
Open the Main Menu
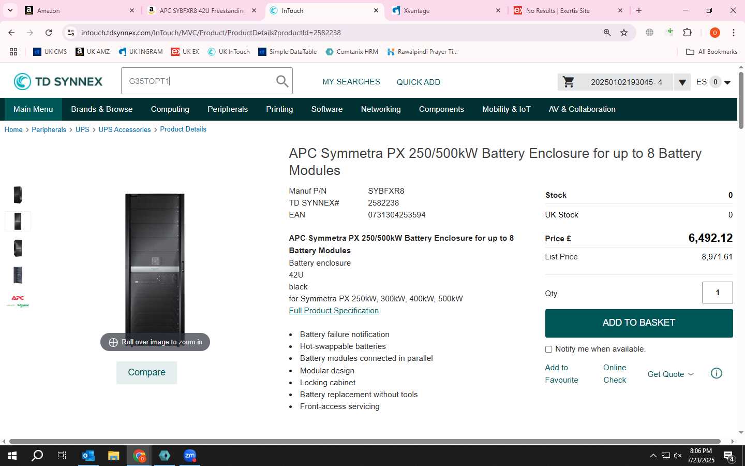33,109
